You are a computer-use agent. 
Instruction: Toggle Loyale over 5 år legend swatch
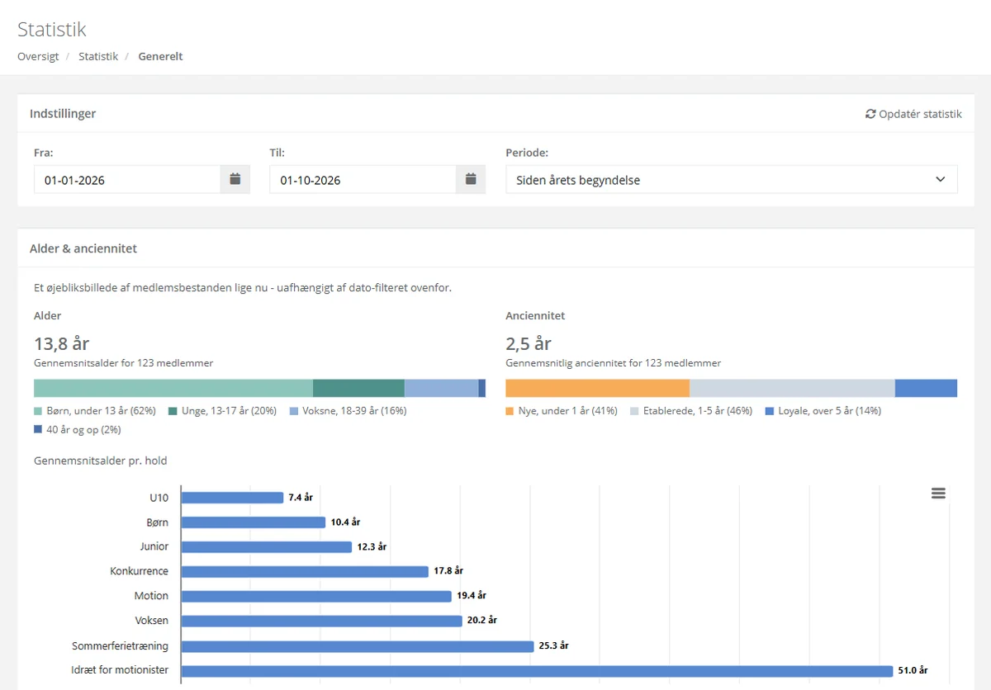pyautogui.click(x=770, y=411)
